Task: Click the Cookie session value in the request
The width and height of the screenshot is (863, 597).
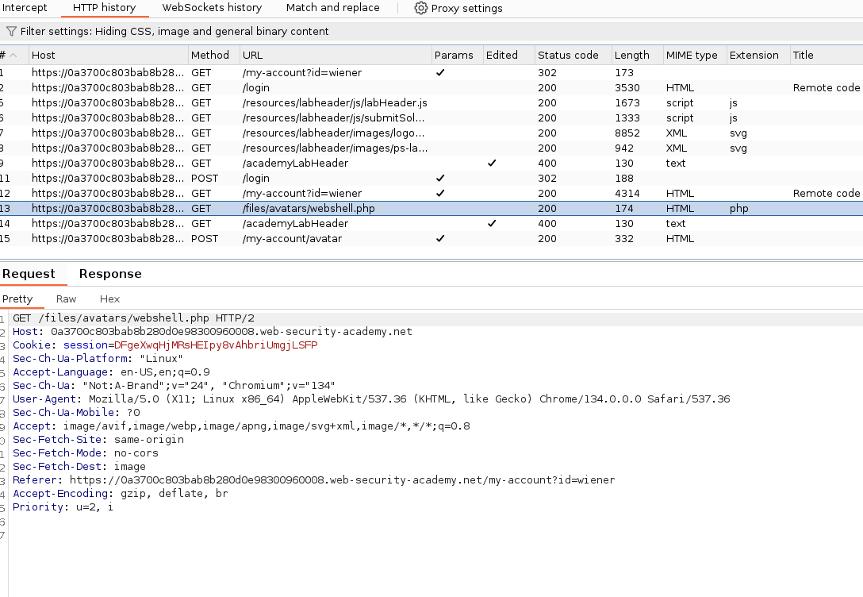Action: pyautogui.click(x=216, y=345)
